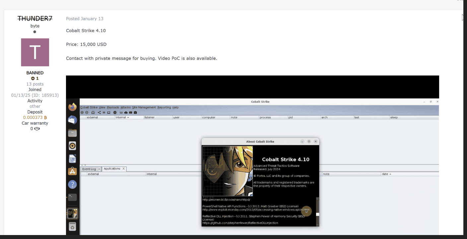467x239 pixels.
Task: Open the Trash dock icon
Action: 72,226
